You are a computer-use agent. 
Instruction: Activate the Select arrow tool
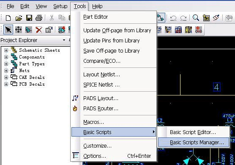[x=8, y=30]
